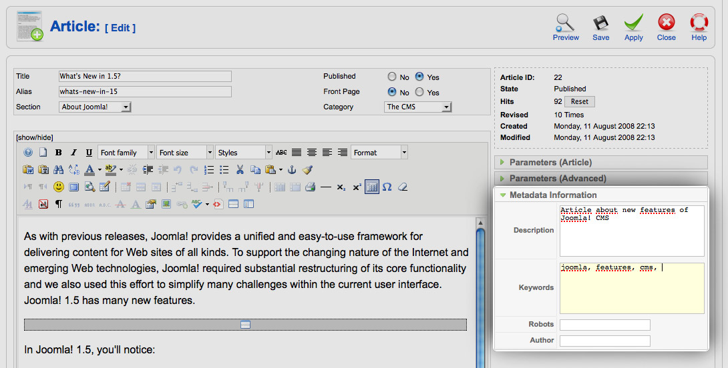
Task: Open Find with the binoculars icon
Action: [x=59, y=169]
